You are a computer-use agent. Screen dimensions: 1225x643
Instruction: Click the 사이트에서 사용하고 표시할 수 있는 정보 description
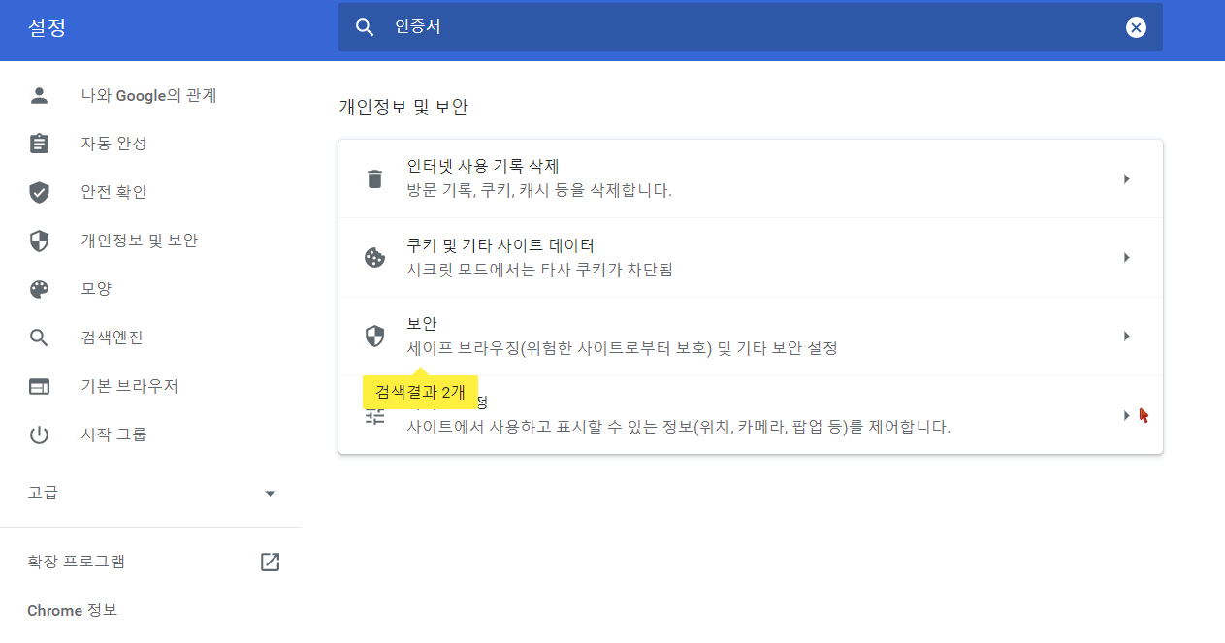(679, 427)
